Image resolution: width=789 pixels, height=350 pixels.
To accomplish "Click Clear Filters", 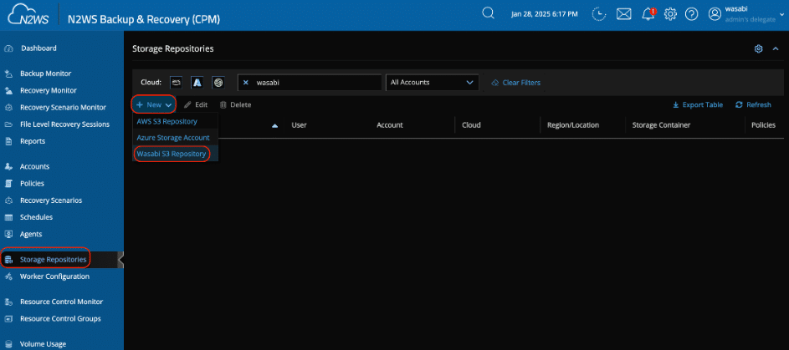I will pyautogui.click(x=515, y=83).
